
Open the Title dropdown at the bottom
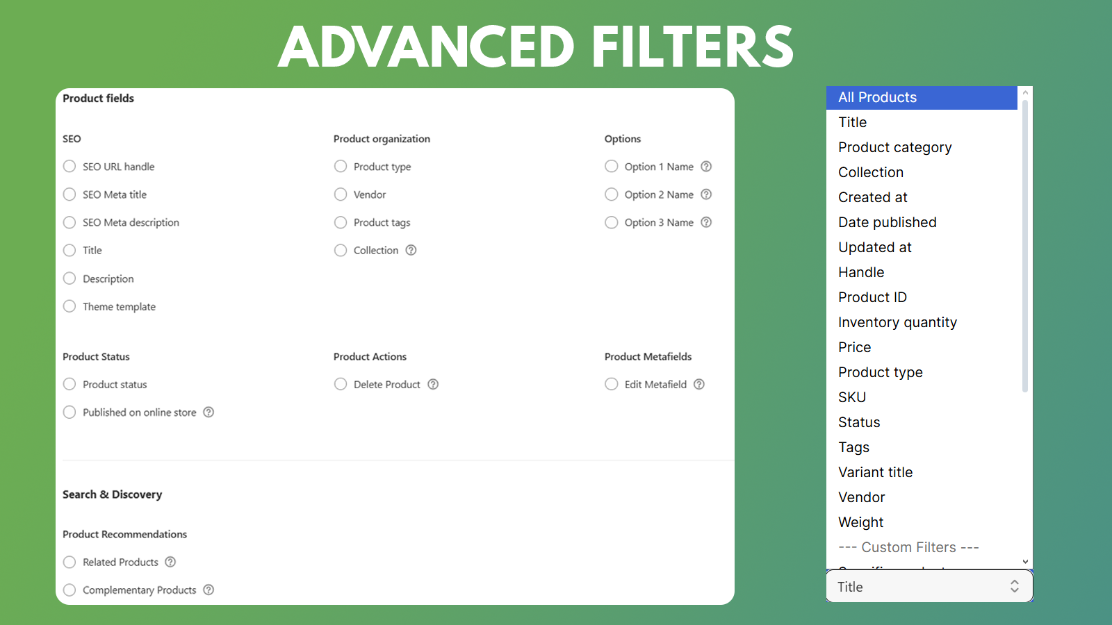(929, 586)
